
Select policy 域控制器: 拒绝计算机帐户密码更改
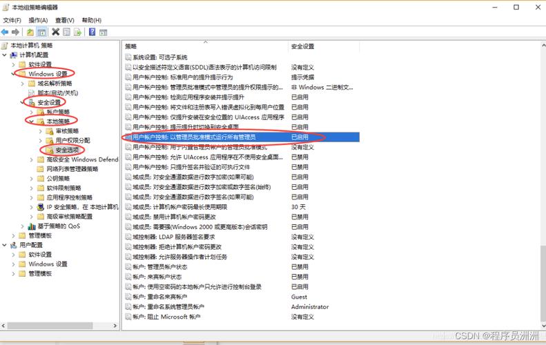177,247
